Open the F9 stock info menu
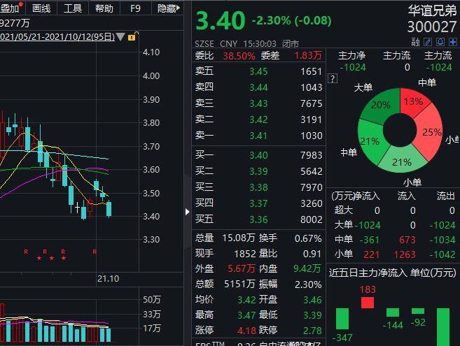Screen dimensions: 460x346 135,8
